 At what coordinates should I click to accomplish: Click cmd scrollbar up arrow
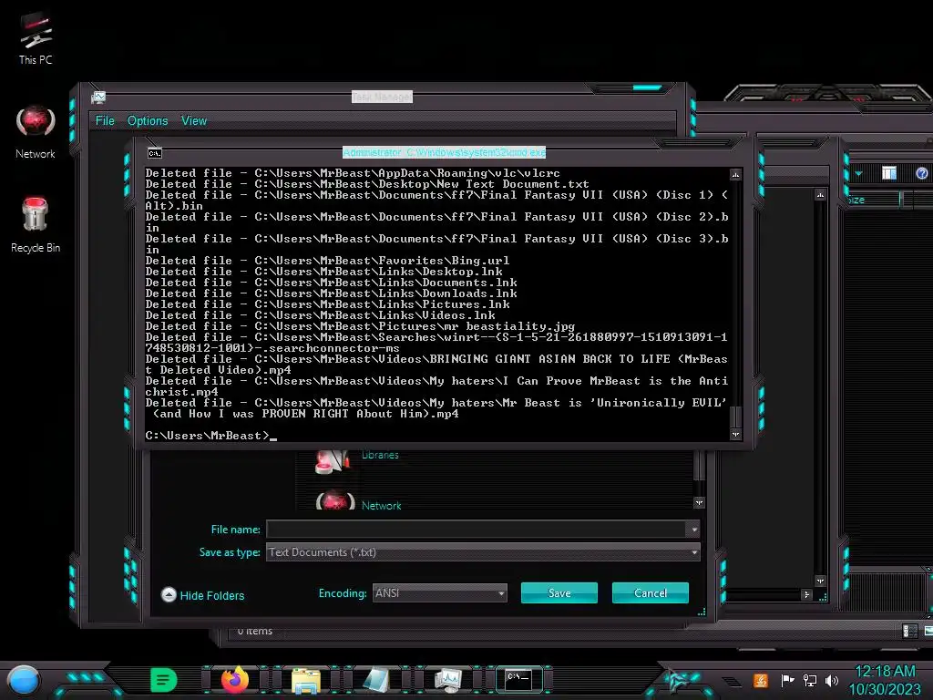pos(735,175)
